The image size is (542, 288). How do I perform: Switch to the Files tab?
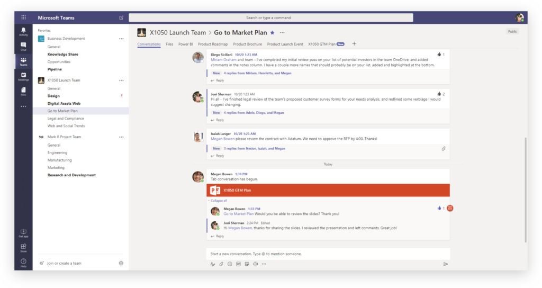169,44
